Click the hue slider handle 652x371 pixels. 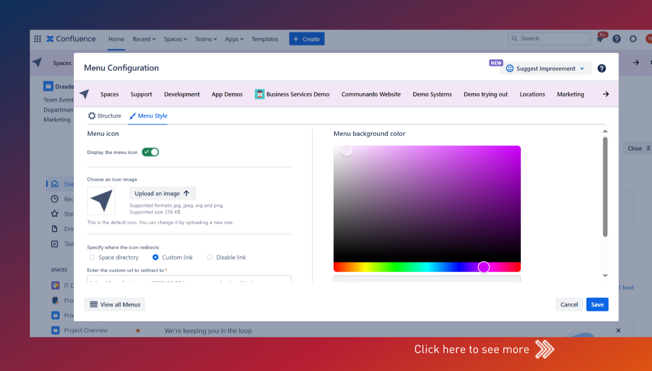coord(484,267)
